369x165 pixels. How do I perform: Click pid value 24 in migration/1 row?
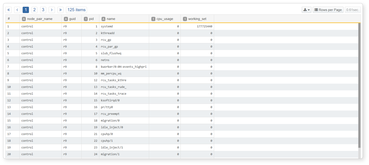click(90, 154)
